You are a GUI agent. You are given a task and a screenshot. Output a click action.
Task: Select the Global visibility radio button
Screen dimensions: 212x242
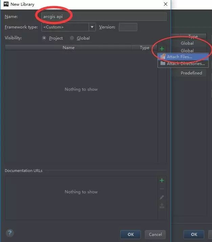click(x=72, y=38)
